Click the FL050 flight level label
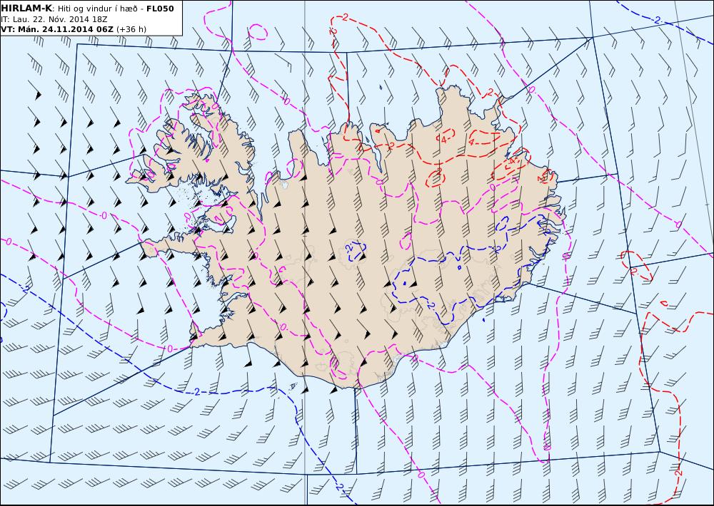 160,8
